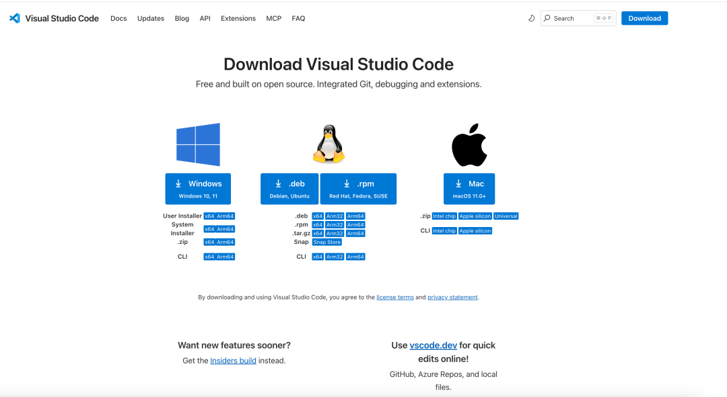Download the .deb package for Debian, Ubuntu
Screen dimensions: 727x397
(289, 189)
